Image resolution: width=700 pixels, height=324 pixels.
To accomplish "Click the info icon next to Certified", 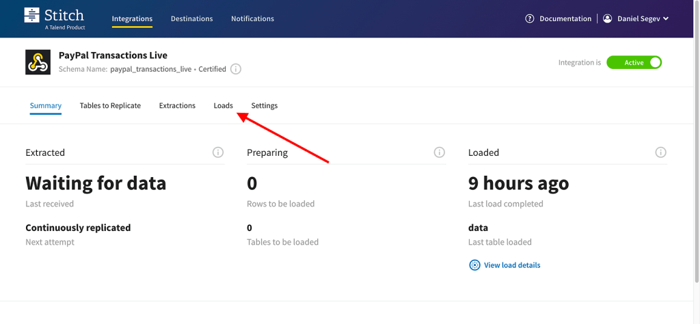I will pos(236,69).
